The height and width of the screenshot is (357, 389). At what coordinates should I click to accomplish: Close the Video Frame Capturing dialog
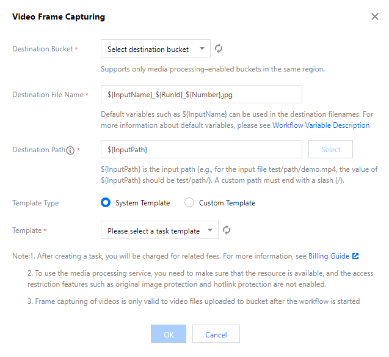click(374, 17)
